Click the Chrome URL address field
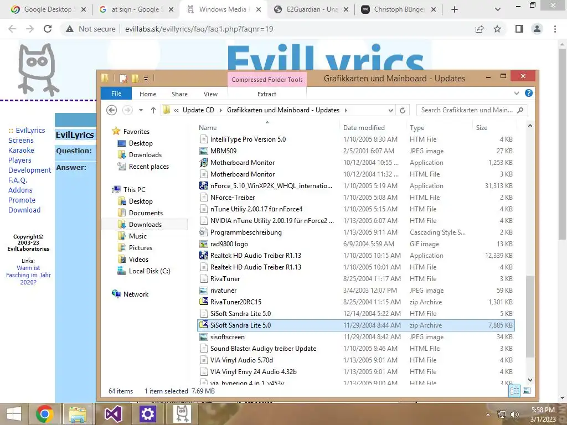The image size is (567, 425). point(199,29)
